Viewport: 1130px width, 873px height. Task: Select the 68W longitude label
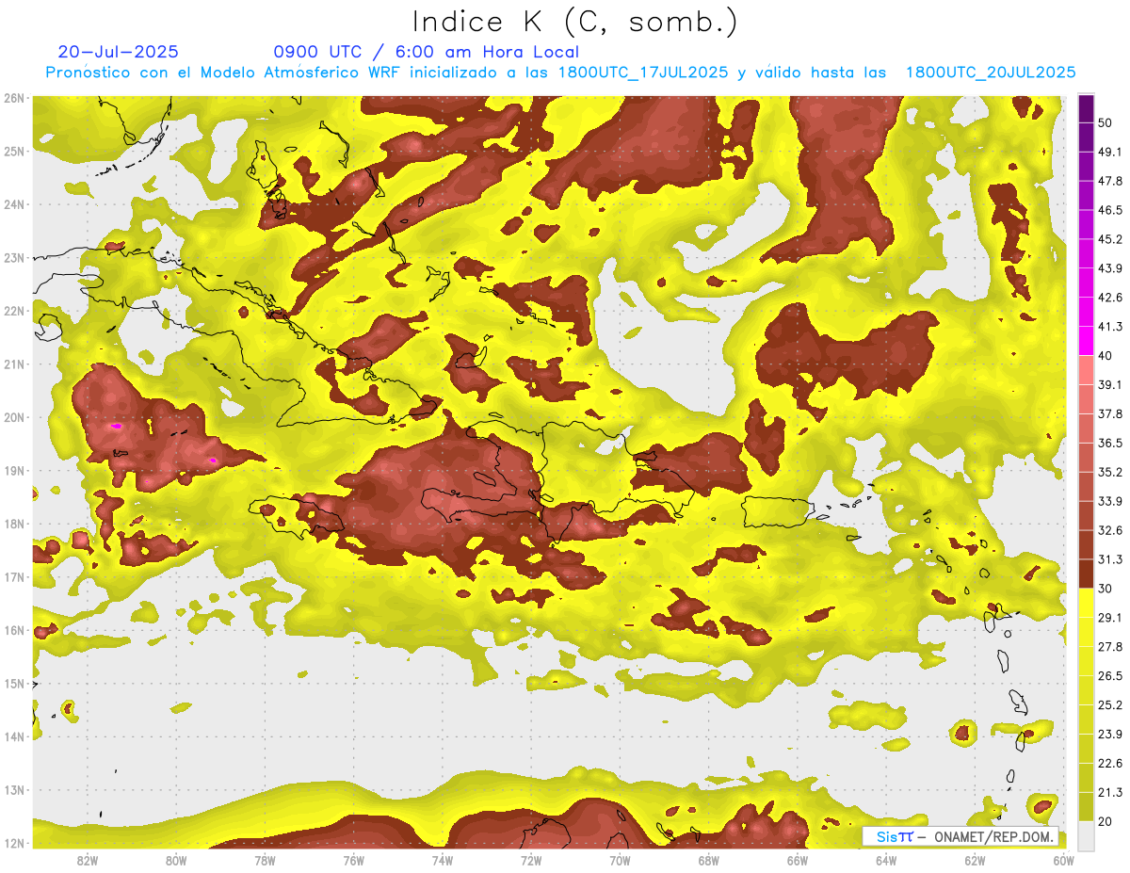pos(708,861)
